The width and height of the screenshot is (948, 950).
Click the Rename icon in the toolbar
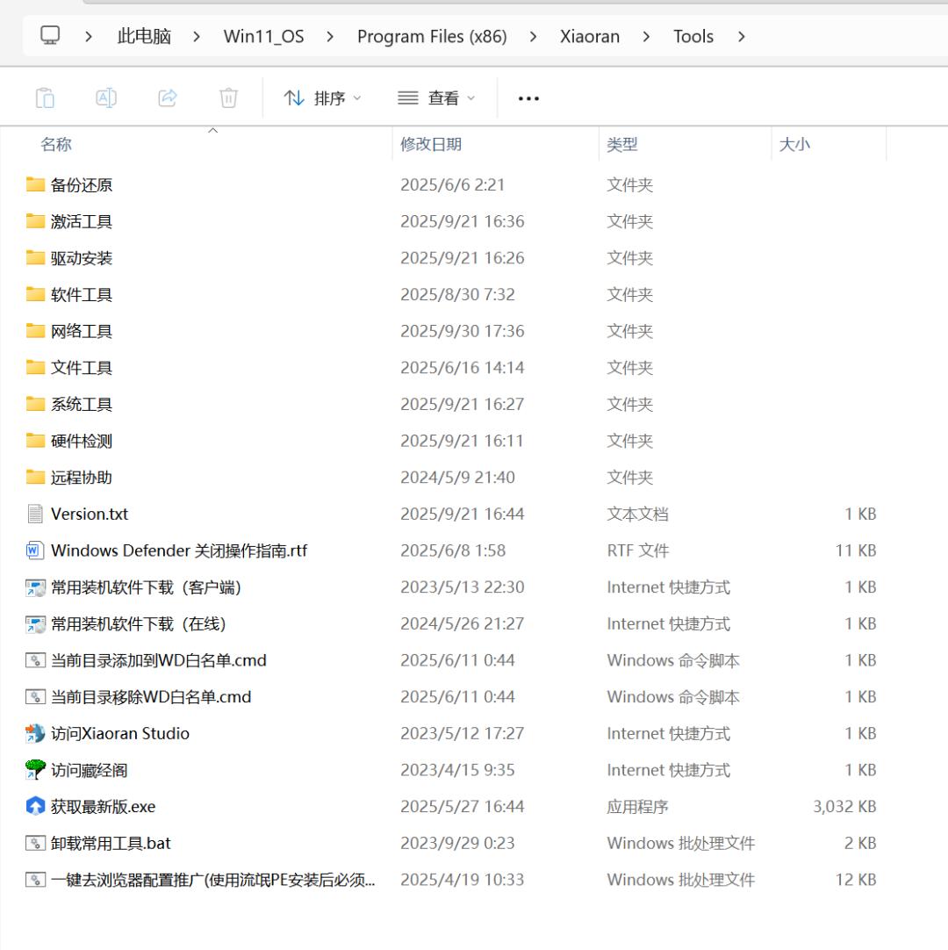pyautogui.click(x=106, y=97)
